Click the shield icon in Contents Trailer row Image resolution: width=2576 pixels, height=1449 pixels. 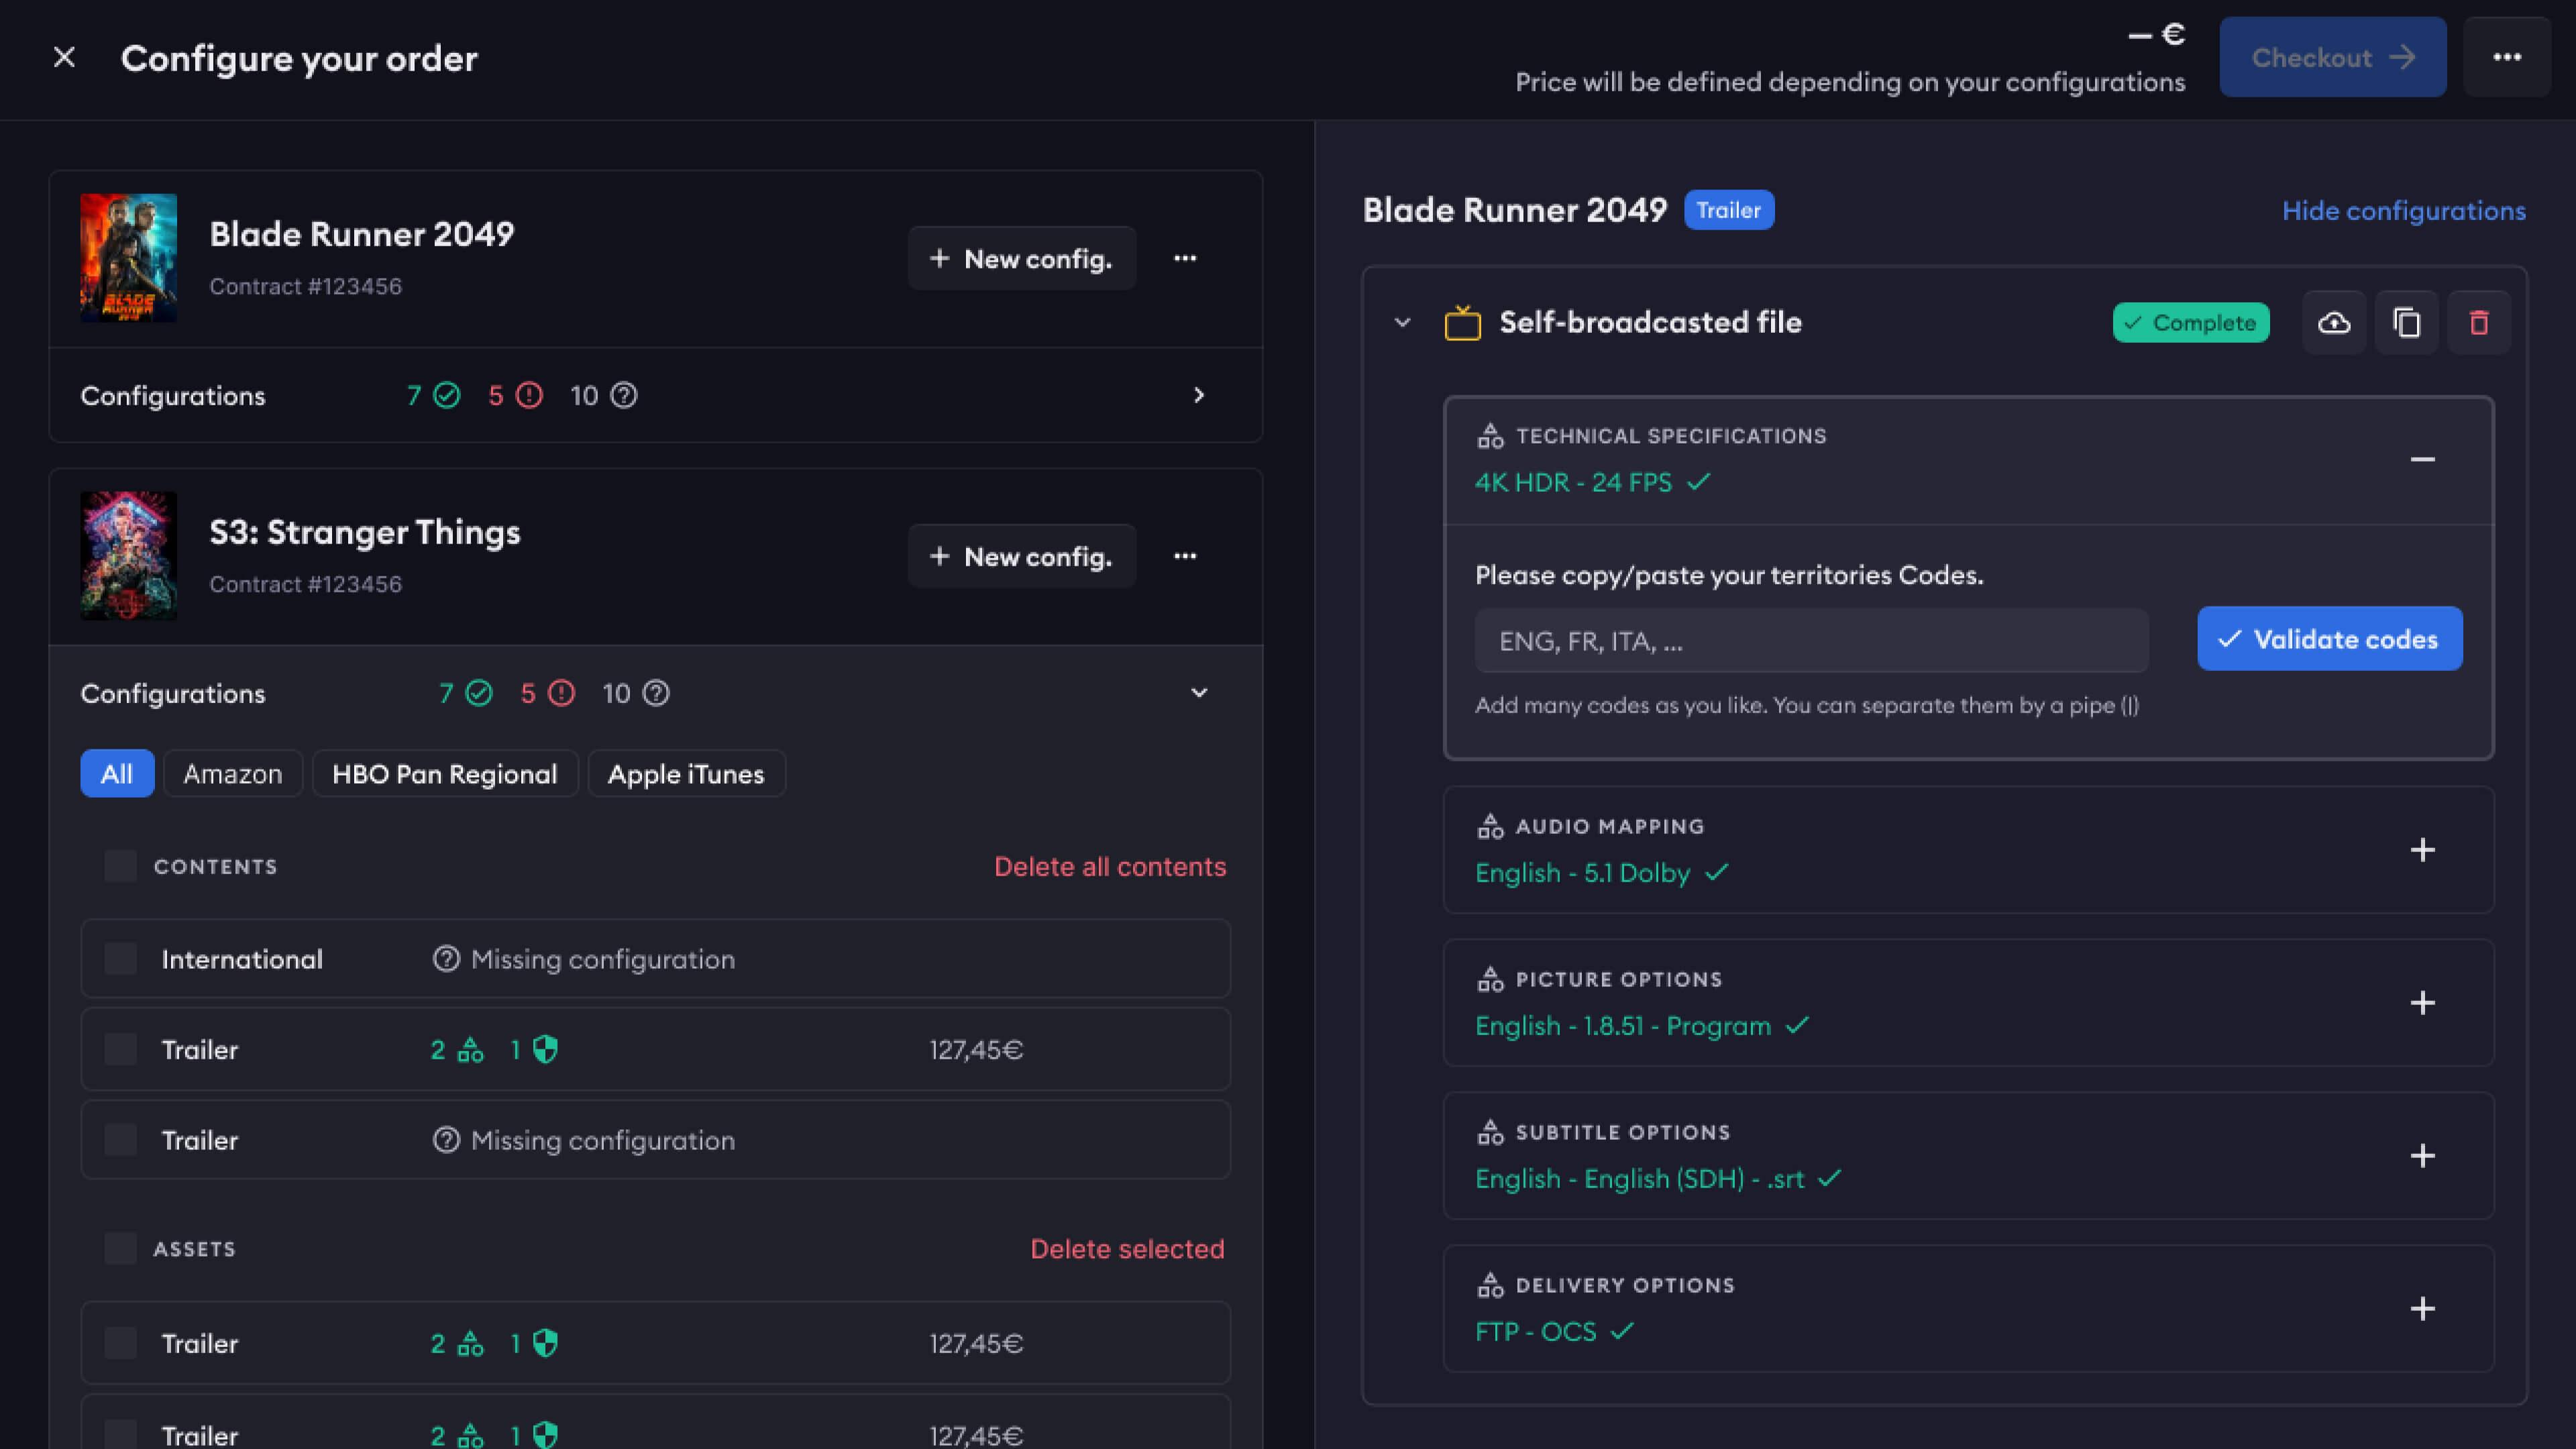(x=545, y=1049)
